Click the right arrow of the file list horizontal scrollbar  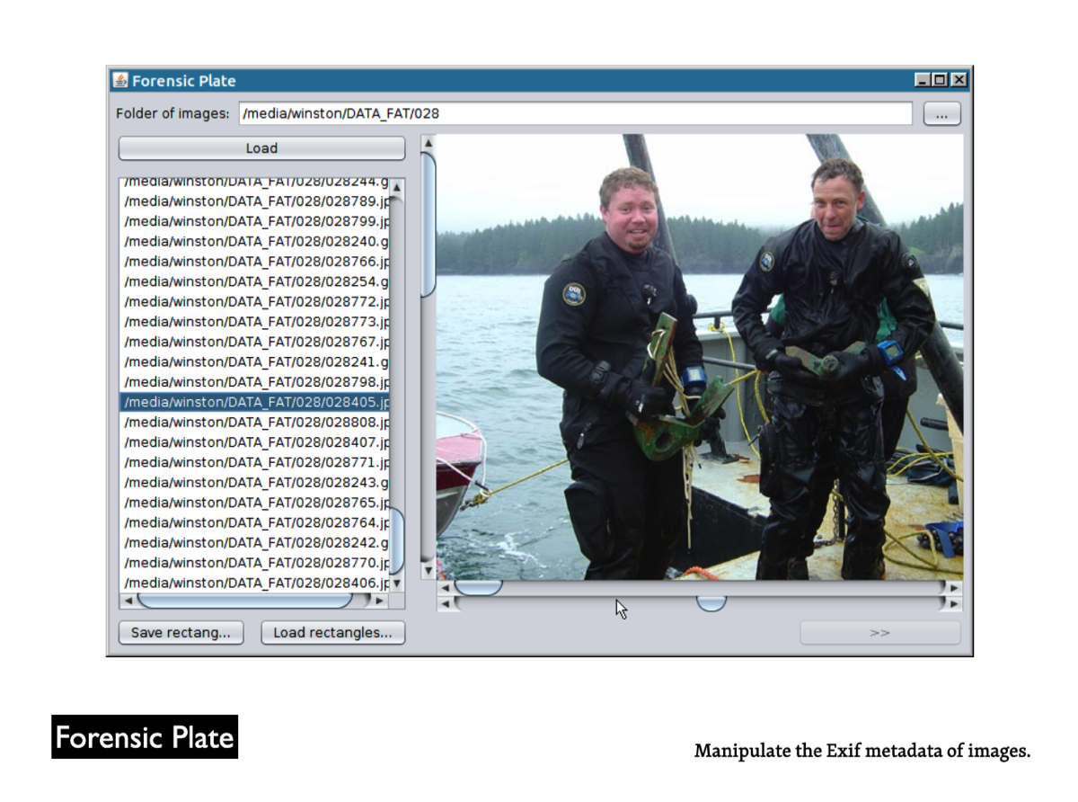(x=381, y=600)
